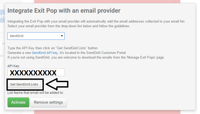Click the 'Integrate Exit Pop' dialog heading

(x=64, y=11)
